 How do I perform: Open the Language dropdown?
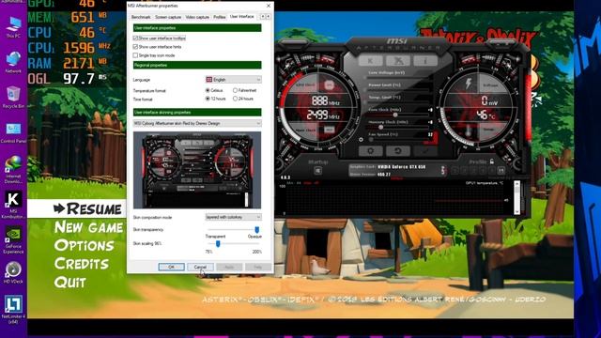tap(234, 80)
